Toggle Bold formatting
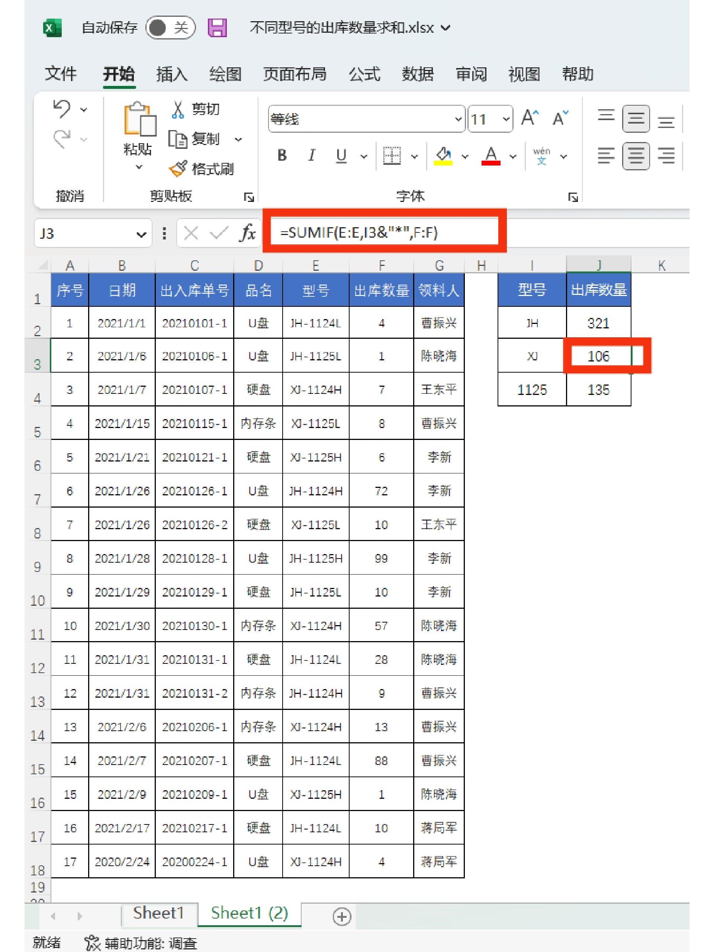The width and height of the screenshot is (714, 952). tap(282, 155)
